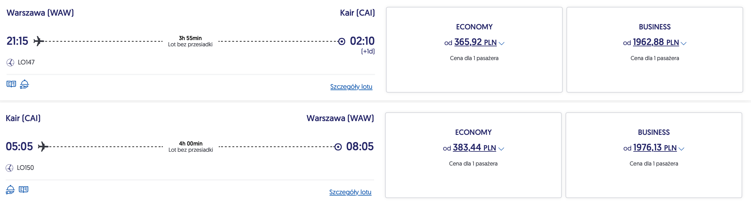
Task: Click the LOT airline logo beside LO147
Action: coord(10,63)
